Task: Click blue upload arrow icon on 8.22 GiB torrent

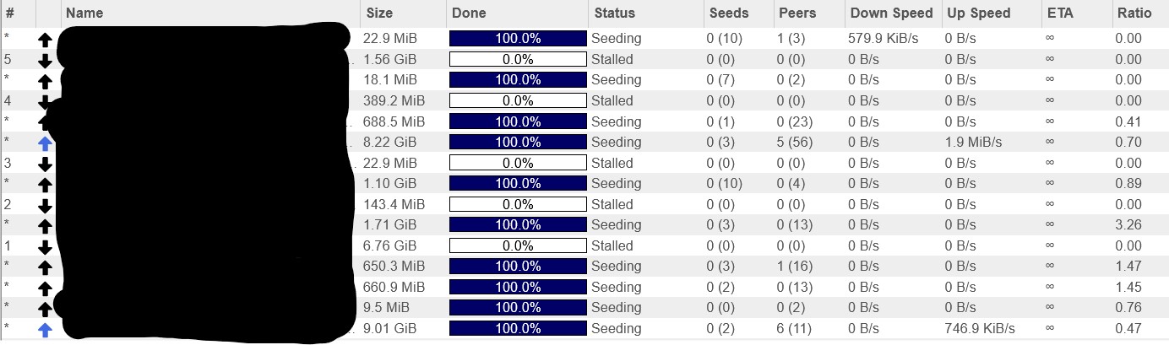Action: [x=46, y=143]
